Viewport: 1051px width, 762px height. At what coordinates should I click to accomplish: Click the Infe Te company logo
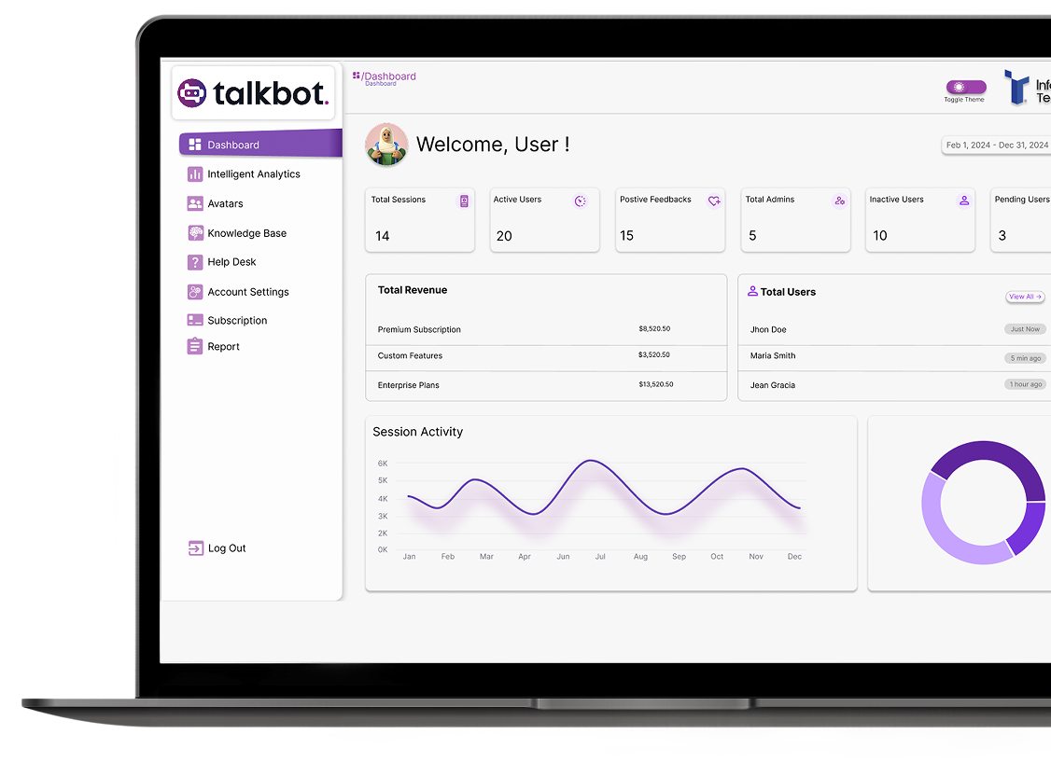click(x=1028, y=88)
